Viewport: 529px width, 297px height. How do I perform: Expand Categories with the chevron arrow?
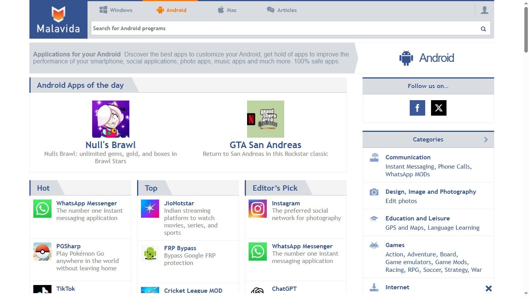point(486,140)
